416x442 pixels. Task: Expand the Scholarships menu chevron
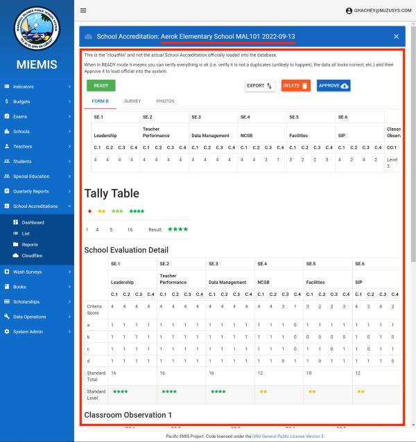tap(69, 302)
